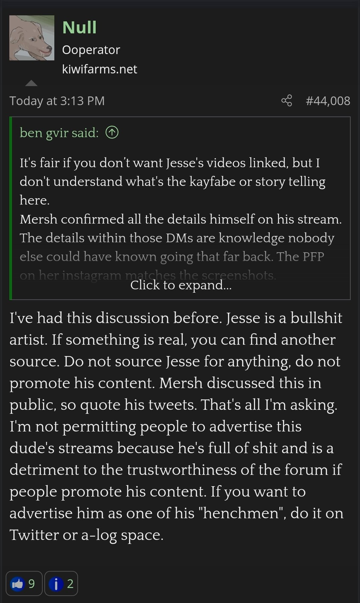
Task: Open the Null username profile link
Action: click(x=79, y=27)
